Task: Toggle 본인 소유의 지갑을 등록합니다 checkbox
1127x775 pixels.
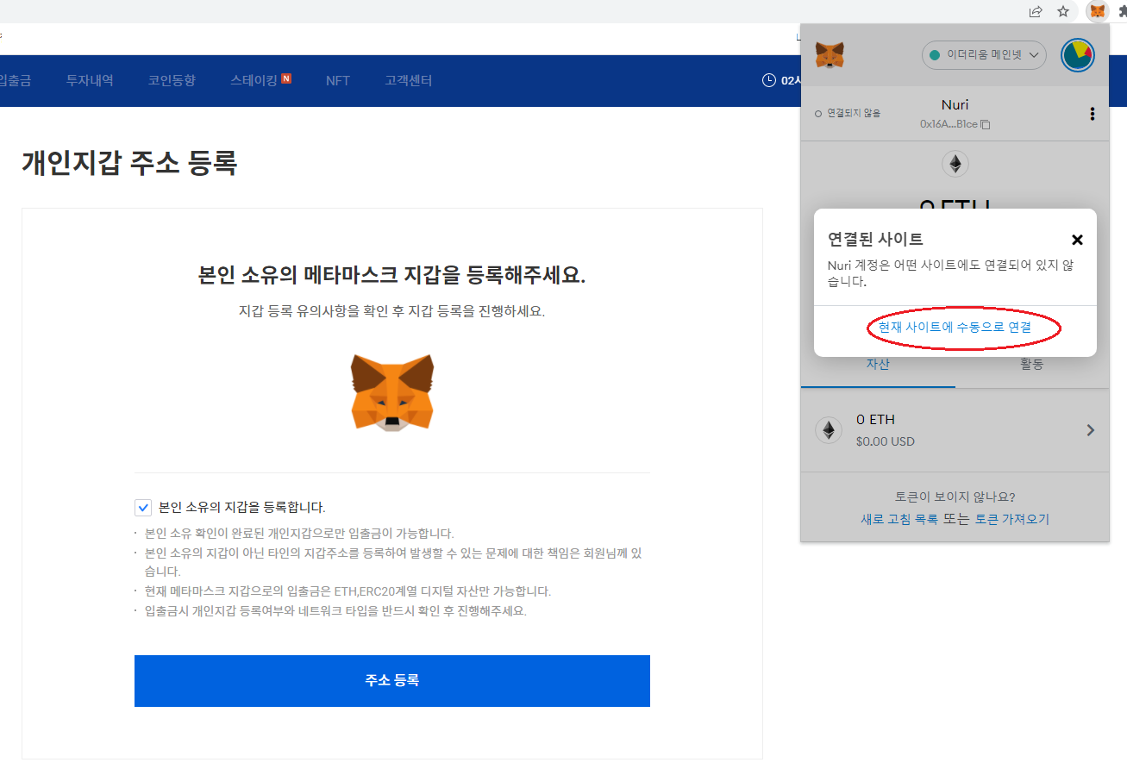Action: [143, 507]
